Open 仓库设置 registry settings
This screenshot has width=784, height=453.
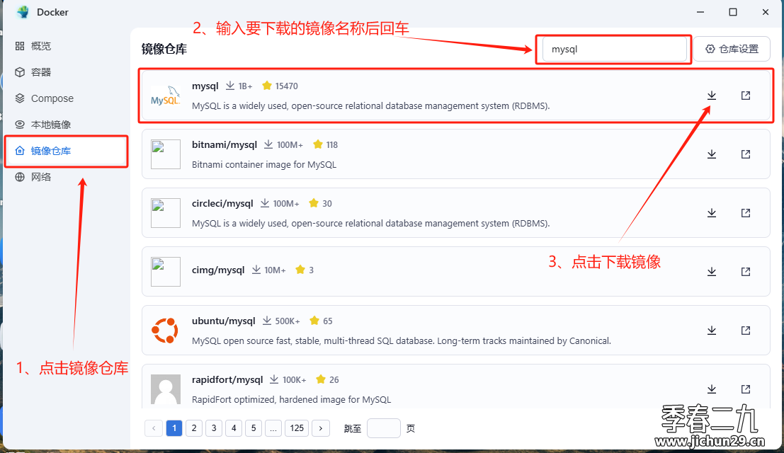[x=732, y=49]
